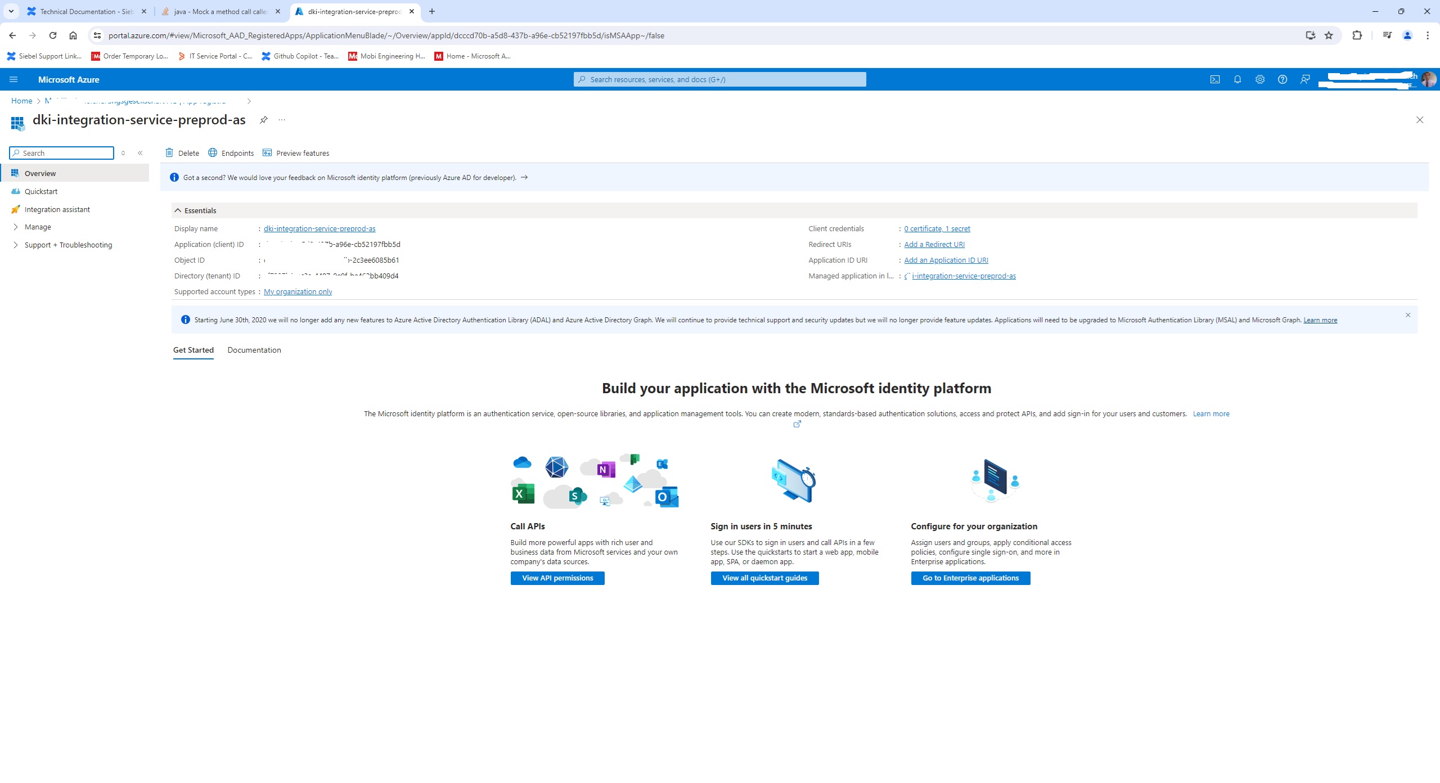
Task: Click the display name link dki-integration-service-preprod-as
Action: pos(319,228)
